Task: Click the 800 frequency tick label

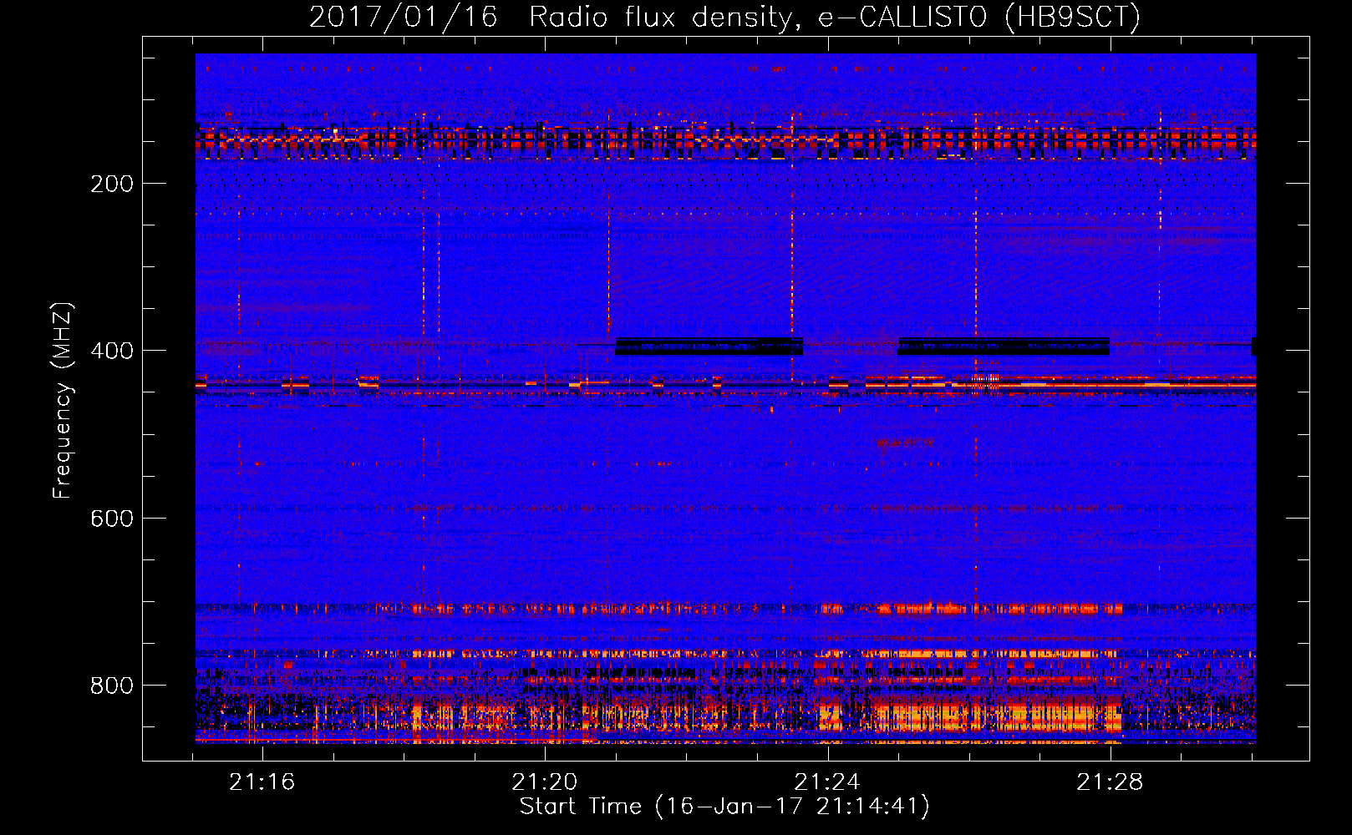Action: coord(112,686)
